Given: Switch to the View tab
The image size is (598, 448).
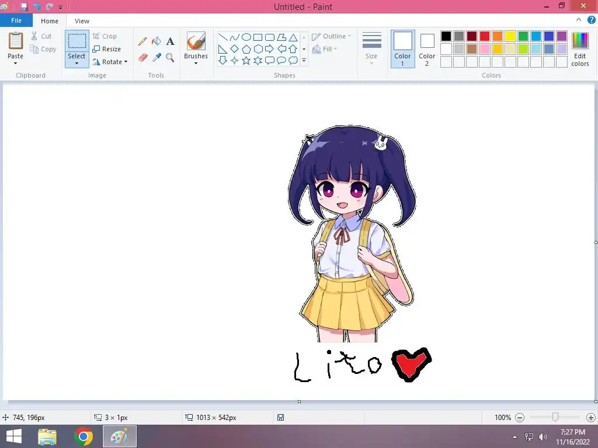Looking at the screenshot, I should [82, 21].
